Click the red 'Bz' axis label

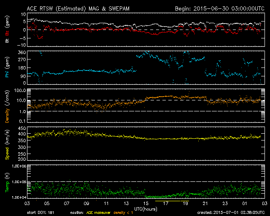(7, 33)
